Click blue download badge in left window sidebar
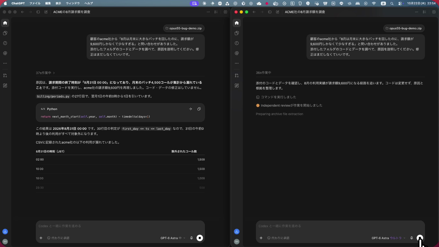This screenshot has width=439, height=247. (5, 232)
